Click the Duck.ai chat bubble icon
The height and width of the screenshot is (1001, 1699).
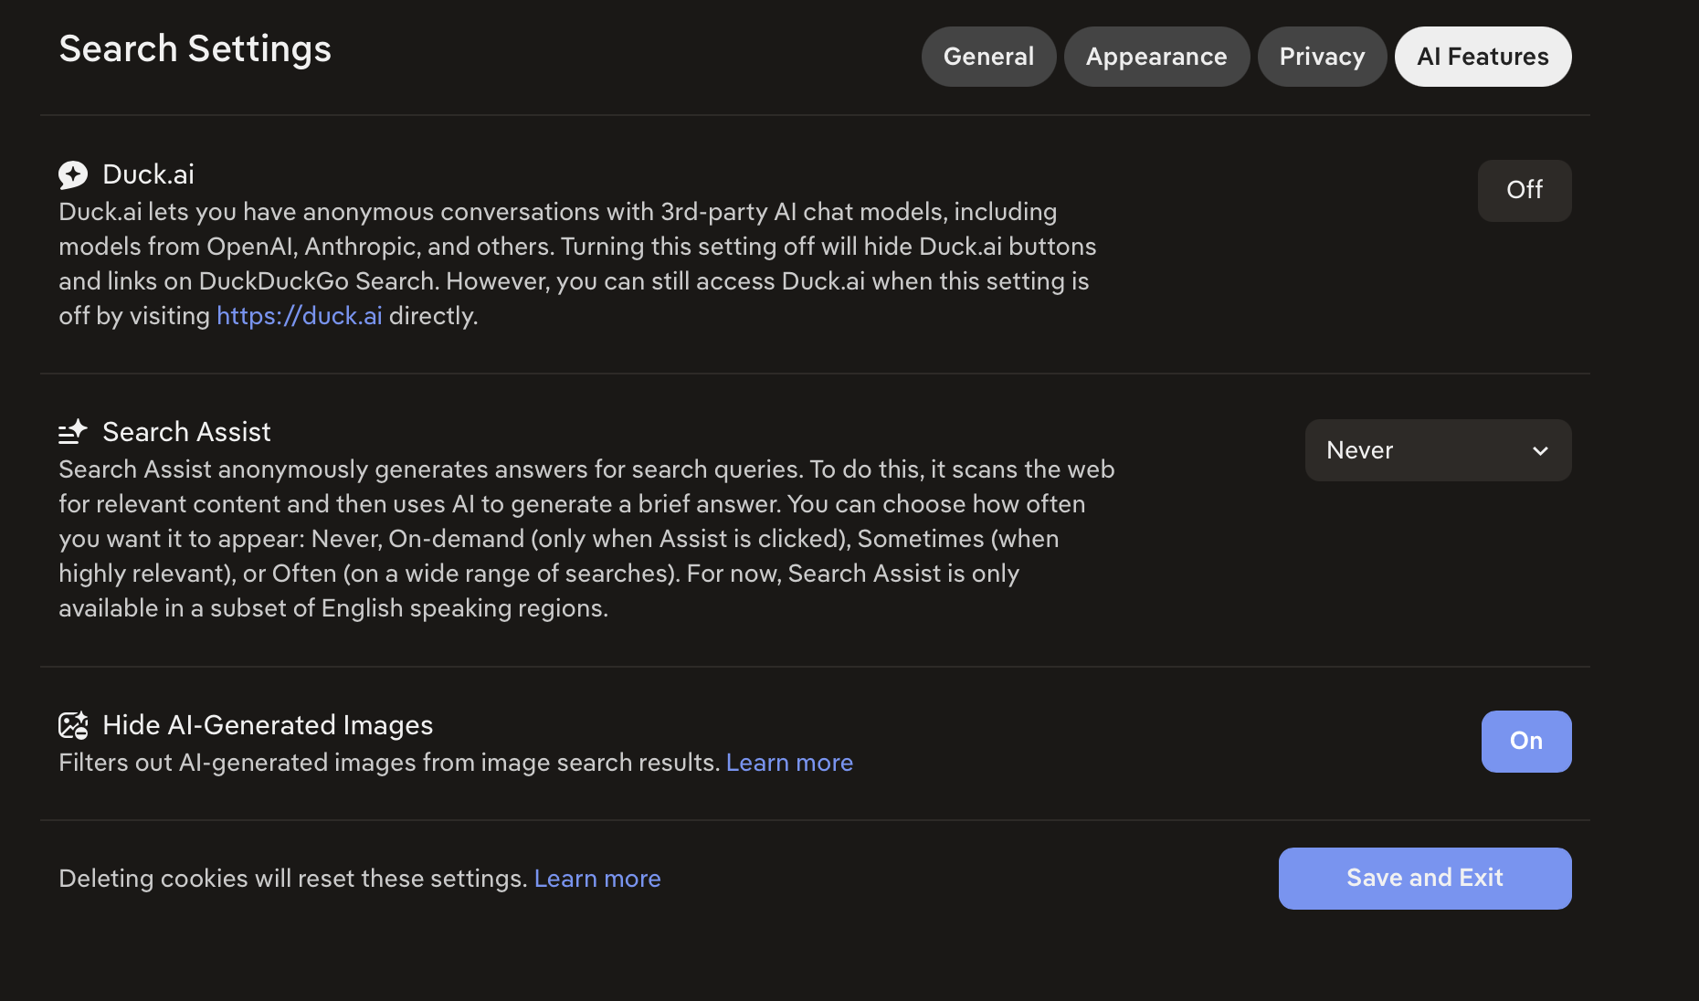pyautogui.click(x=73, y=174)
